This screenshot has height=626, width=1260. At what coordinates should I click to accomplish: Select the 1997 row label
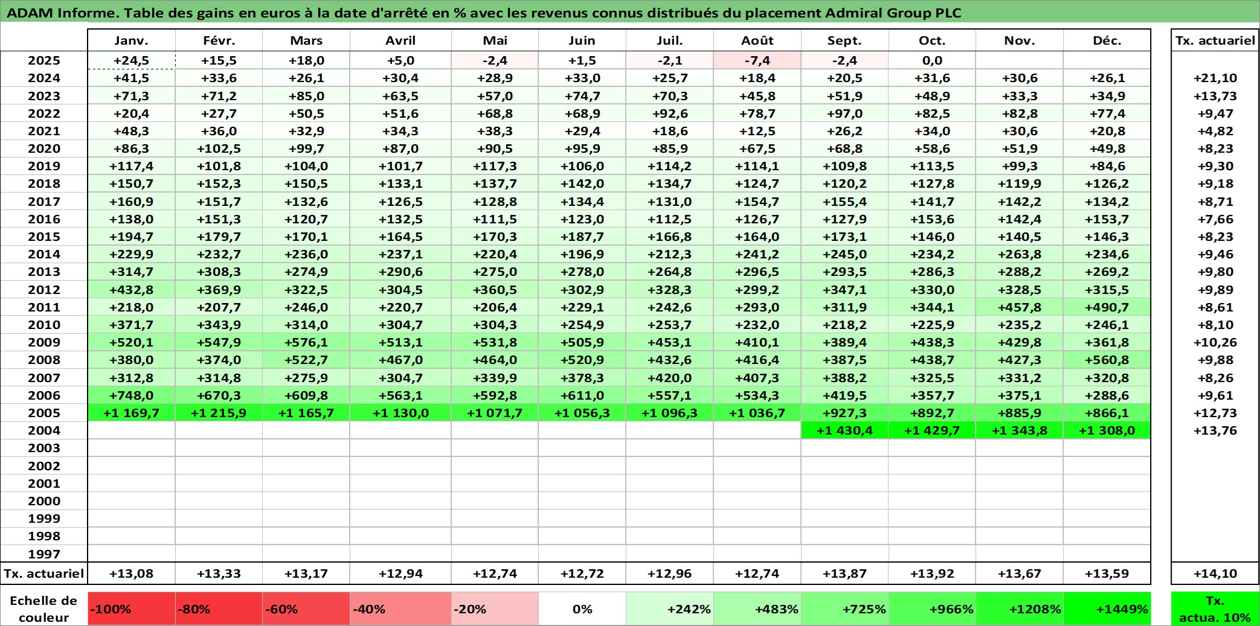tap(44, 554)
